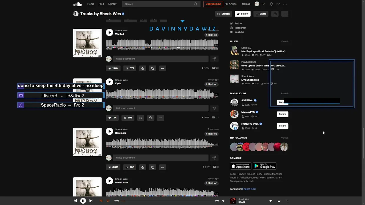Click the Wanted comment field
Viewport: 365px width, 205px height.
(x=161, y=59)
